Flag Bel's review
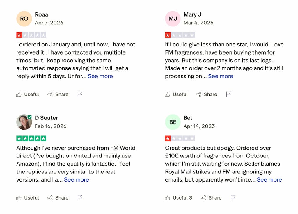This screenshot has width=298, height=214. (x=233, y=198)
